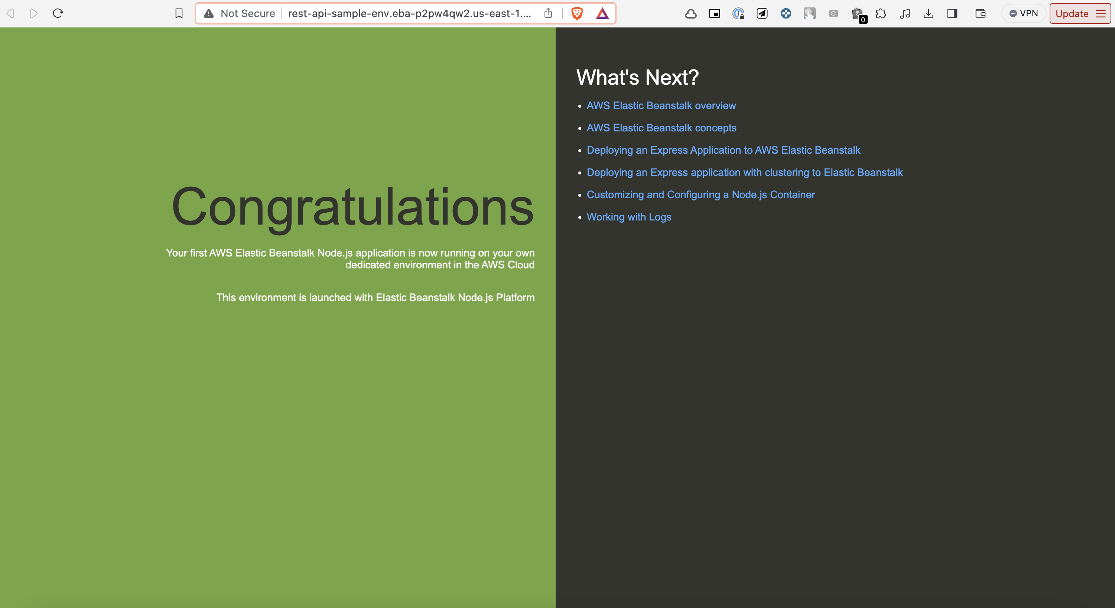Toggle the Brave VPN button
Image resolution: width=1115 pixels, height=608 pixels.
click(1023, 13)
